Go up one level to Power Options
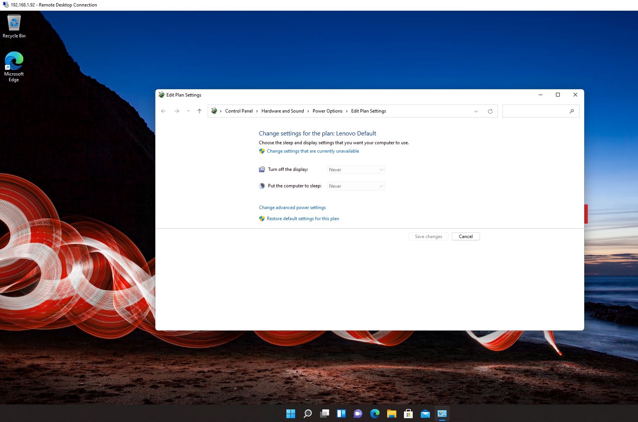 coord(199,111)
